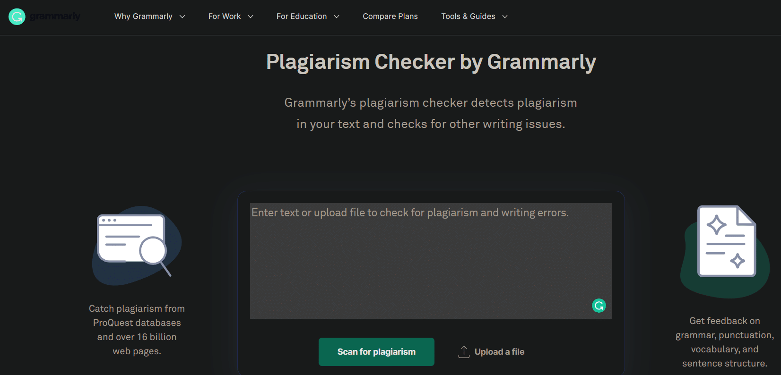The width and height of the screenshot is (781, 375).
Task: Open the For Work menu
Action: point(225,17)
